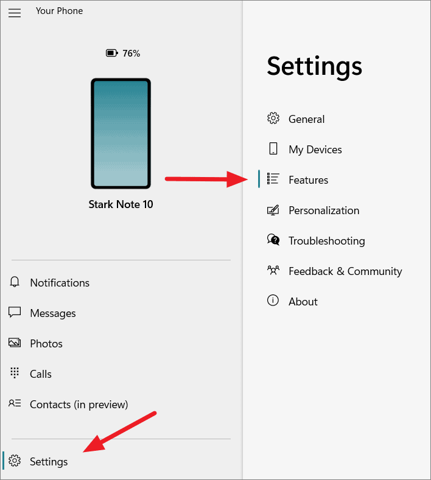This screenshot has width=431, height=480.
Task: Click the battery status icon
Action: tap(112, 54)
